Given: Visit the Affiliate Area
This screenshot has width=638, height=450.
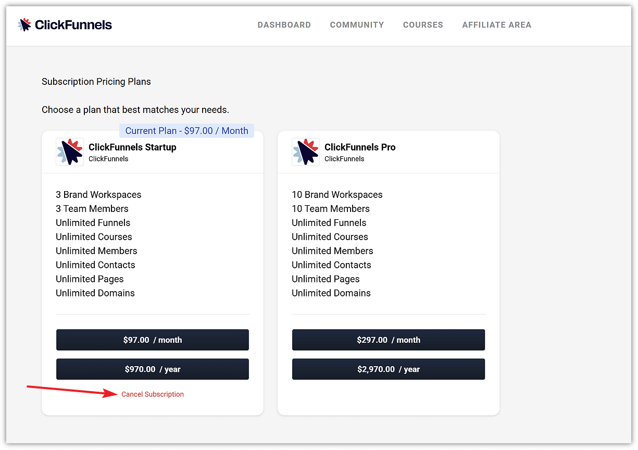Looking at the screenshot, I should tap(496, 24).
